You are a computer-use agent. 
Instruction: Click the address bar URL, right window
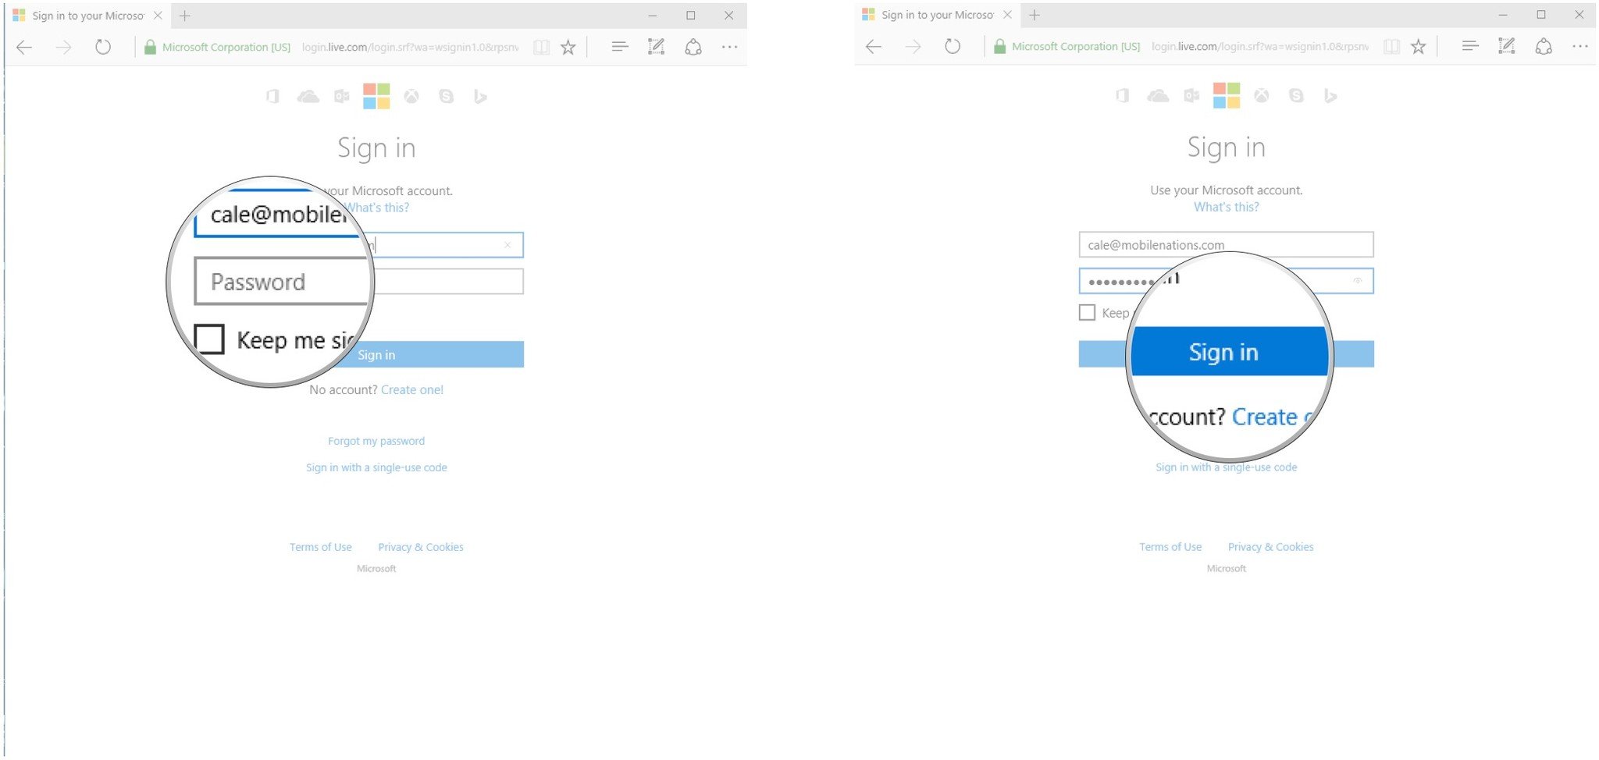(x=1260, y=47)
